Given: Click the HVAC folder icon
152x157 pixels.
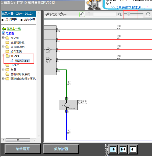Looking at the screenshot, I should click(x=7, y=65).
